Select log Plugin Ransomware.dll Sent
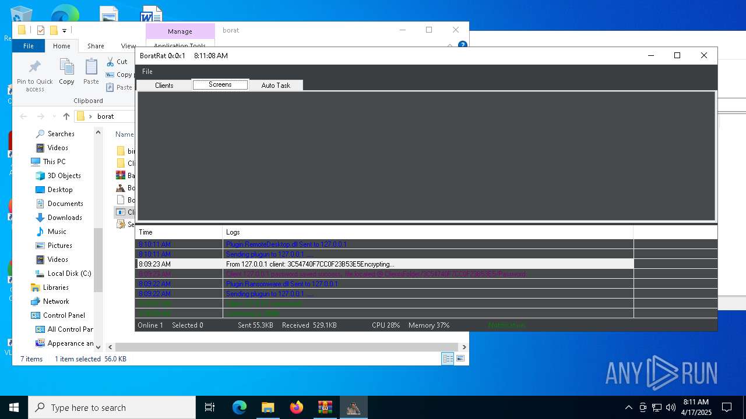This screenshot has width=746, height=419. [385, 284]
